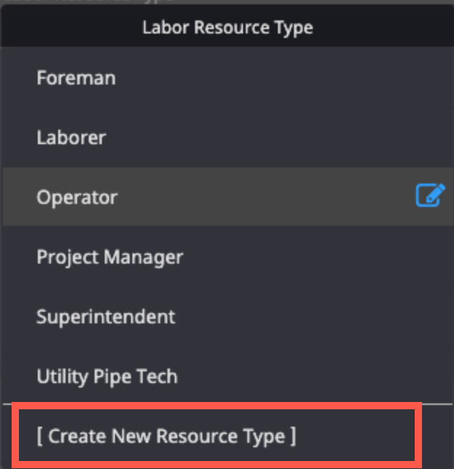Viewport: 454px width, 469px height.
Task: Choose Superintendent from the list
Action: pyautogui.click(x=228, y=317)
